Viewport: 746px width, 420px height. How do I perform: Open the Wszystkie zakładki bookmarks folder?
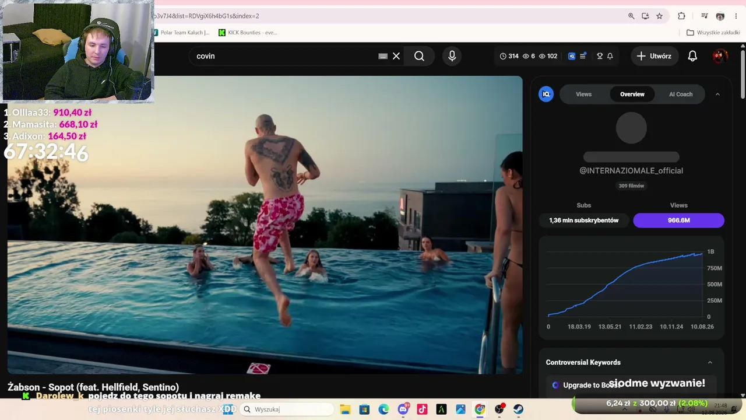713,33
